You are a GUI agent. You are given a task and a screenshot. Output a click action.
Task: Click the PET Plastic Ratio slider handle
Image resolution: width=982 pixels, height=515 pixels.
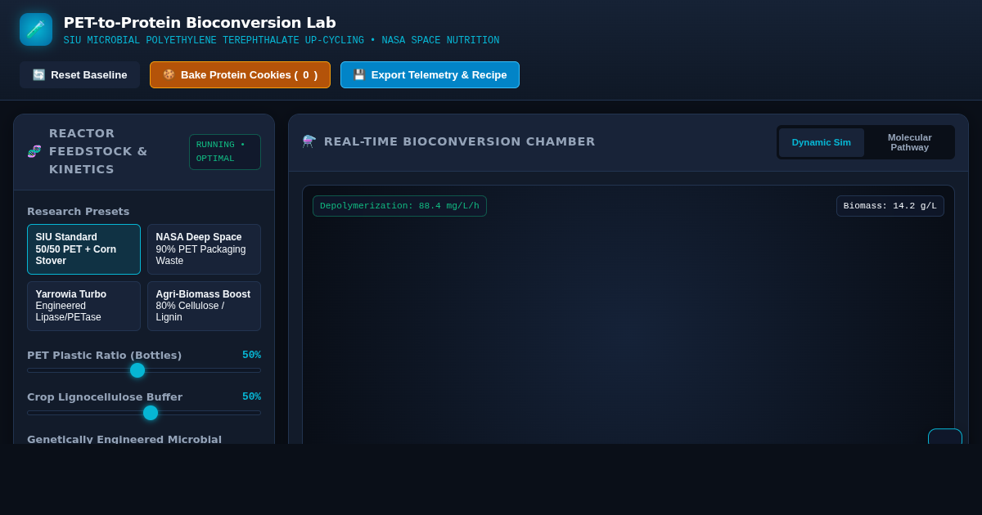(x=137, y=370)
